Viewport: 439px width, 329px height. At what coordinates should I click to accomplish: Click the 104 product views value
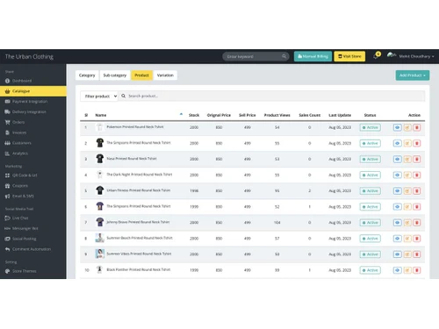coord(277,223)
